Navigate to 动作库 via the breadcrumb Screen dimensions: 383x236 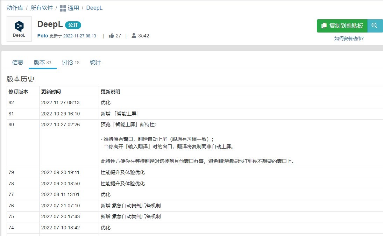coord(14,8)
